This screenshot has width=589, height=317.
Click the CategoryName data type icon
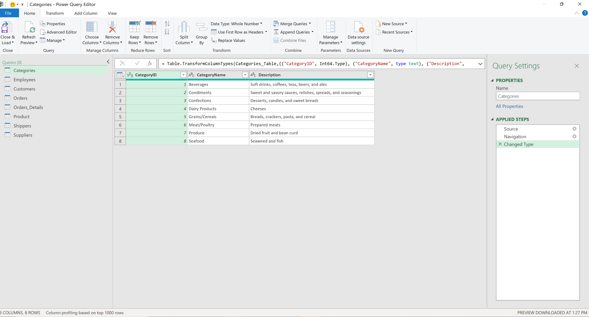192,75
